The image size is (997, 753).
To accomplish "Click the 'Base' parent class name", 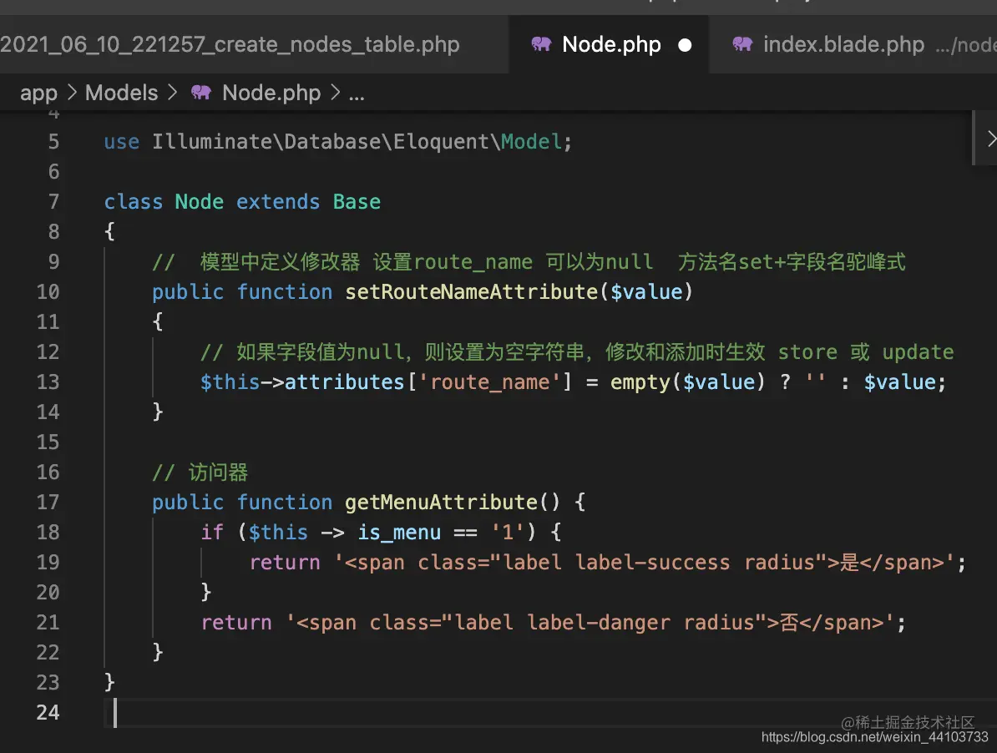I will (357, 202).
